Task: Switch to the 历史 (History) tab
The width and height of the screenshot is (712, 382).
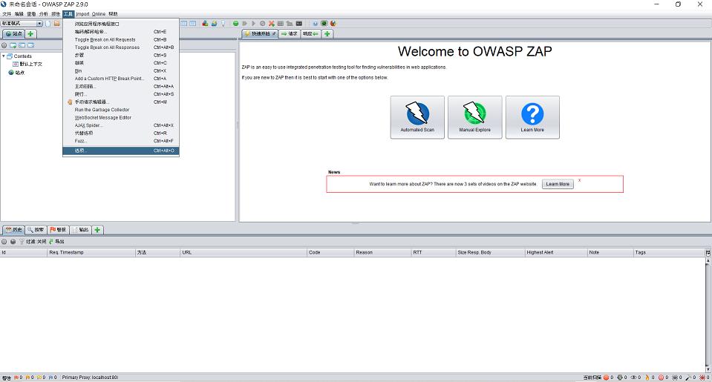Action: pos(13,229)
